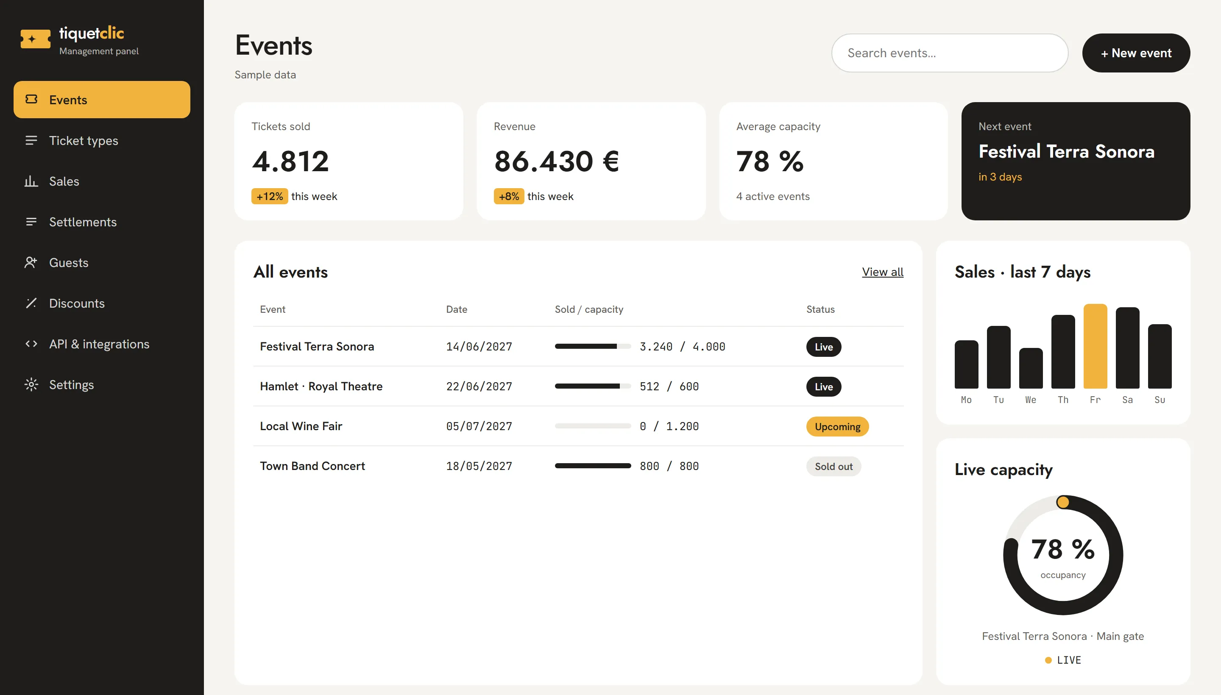Click the API code brackets icon
Image resolution: width=1221 pixels, height=695 pixels.
point(31,344)
